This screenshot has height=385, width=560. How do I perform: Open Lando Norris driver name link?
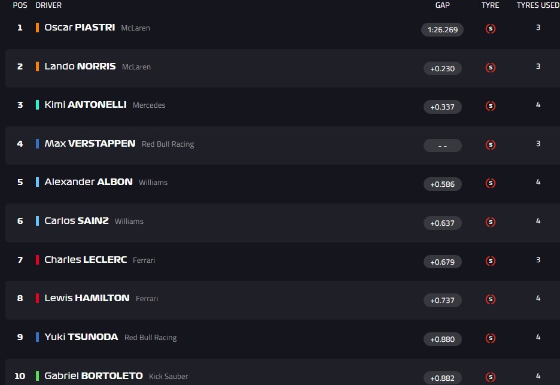(x=80, y=66)
